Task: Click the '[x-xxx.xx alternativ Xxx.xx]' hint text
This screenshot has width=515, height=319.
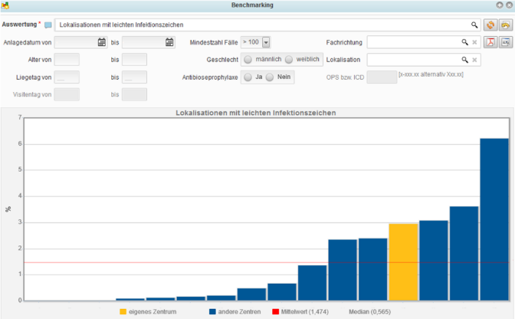Action: point(431,74)
